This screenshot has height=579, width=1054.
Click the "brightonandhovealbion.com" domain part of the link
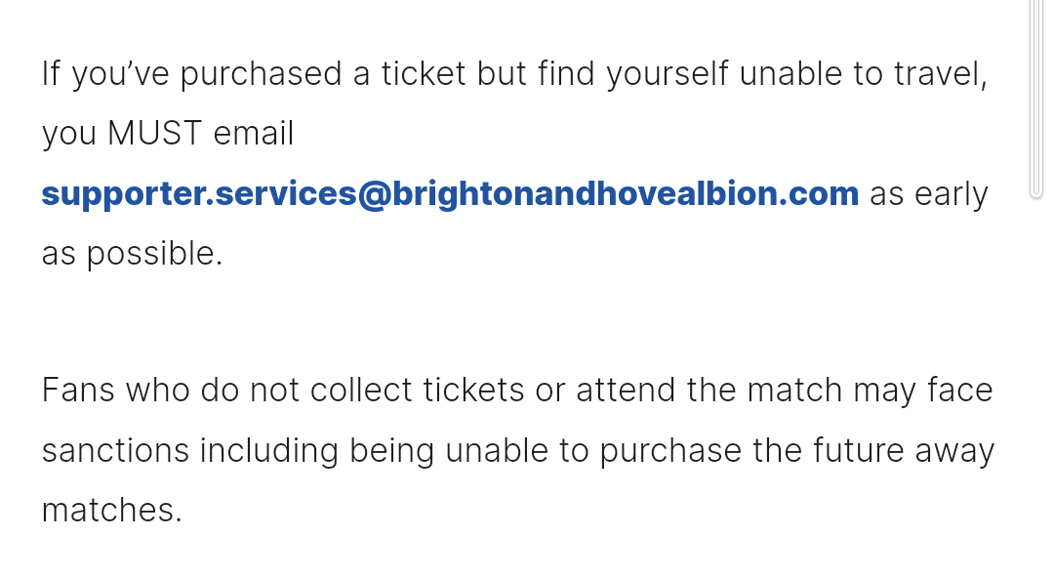(626, 194)
